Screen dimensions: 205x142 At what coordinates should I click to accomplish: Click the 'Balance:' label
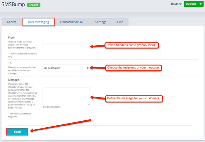click(177, 4)
